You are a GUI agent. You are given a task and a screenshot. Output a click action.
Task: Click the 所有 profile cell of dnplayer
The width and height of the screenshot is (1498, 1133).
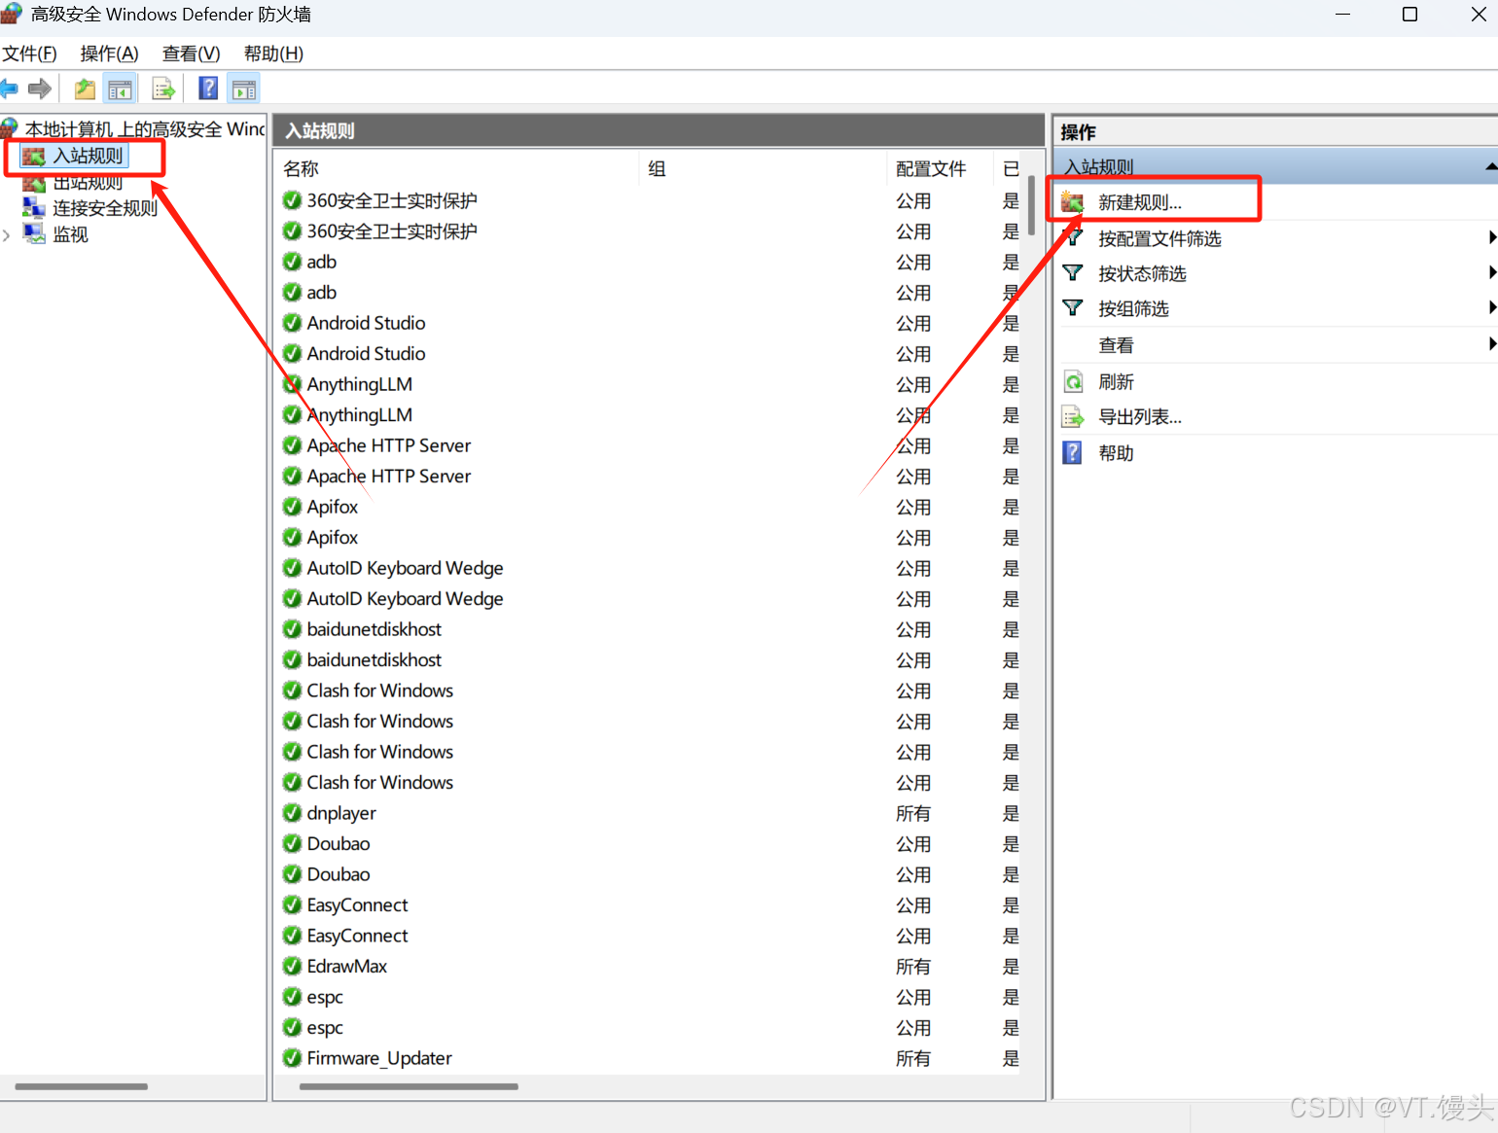coord(913,813)
